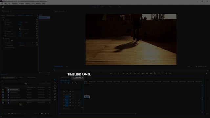The width and height of the screenshot is (210, 118).
Task: Select the Type tool
Action: coord(55,100)
